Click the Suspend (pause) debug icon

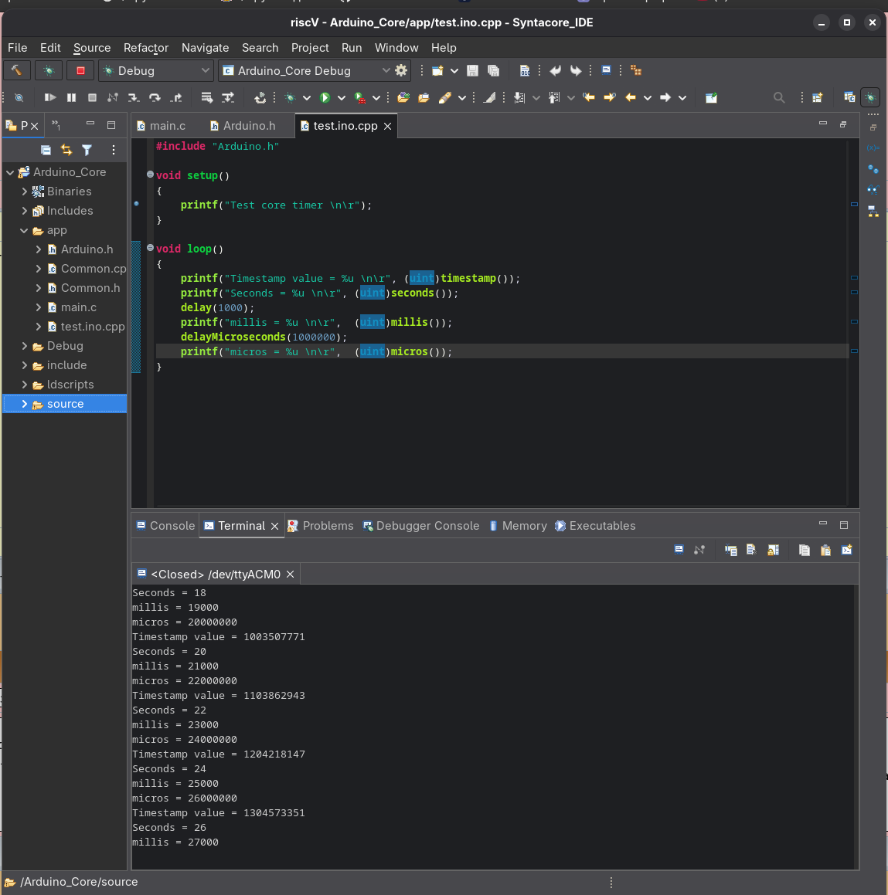pos(71,97)
